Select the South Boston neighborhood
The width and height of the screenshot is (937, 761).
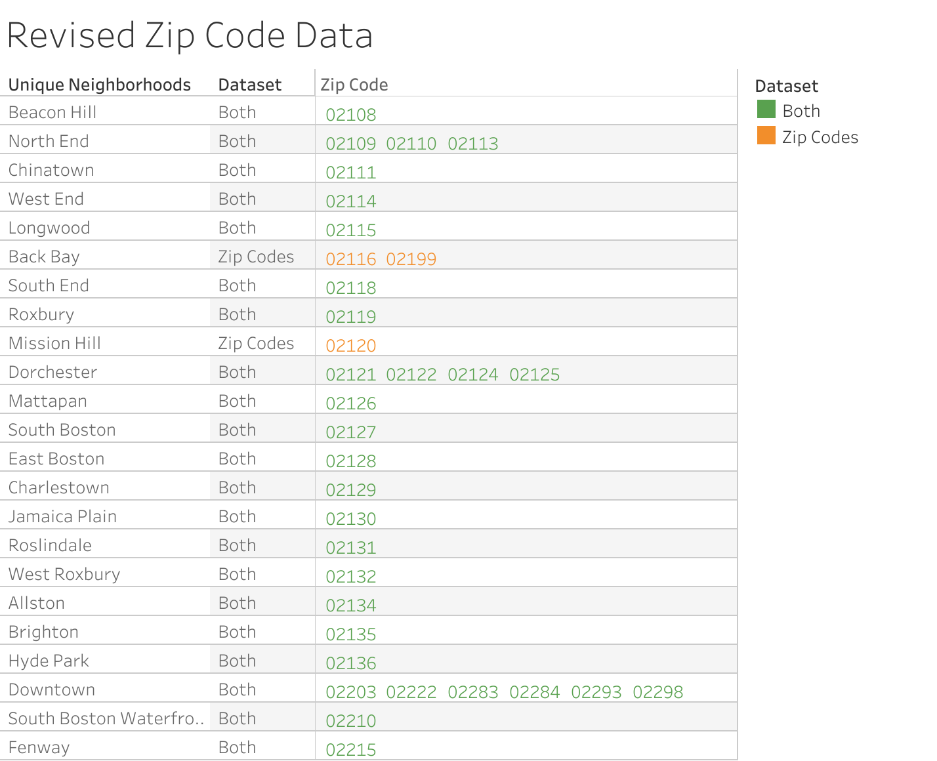click(62, 430)
